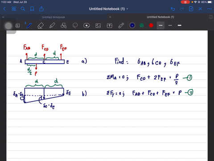Open the Elements star tool
214x161 pixels.
(x=86, y=25)
